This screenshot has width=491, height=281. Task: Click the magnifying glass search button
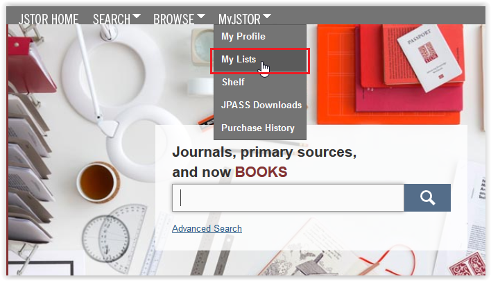click(x=427, y=198)
